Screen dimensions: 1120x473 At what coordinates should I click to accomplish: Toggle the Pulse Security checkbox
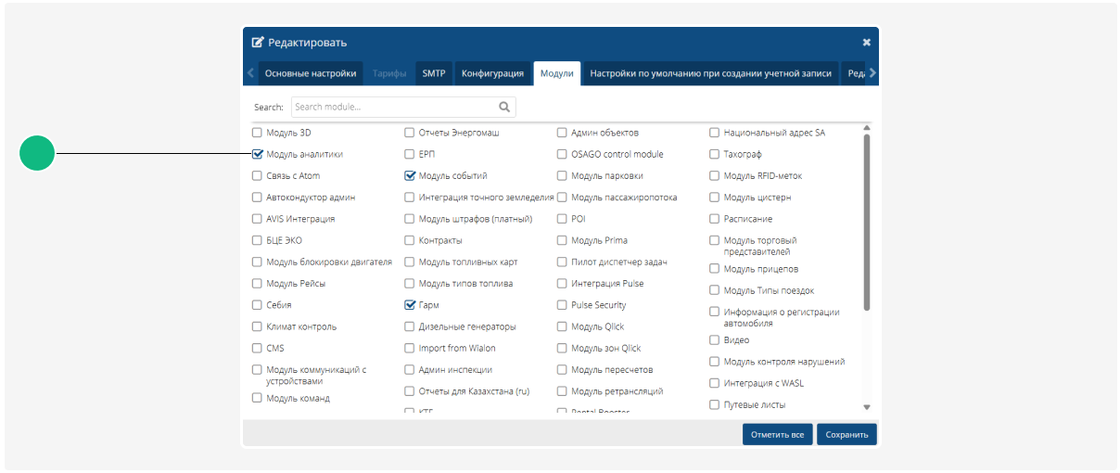(562, 304)
